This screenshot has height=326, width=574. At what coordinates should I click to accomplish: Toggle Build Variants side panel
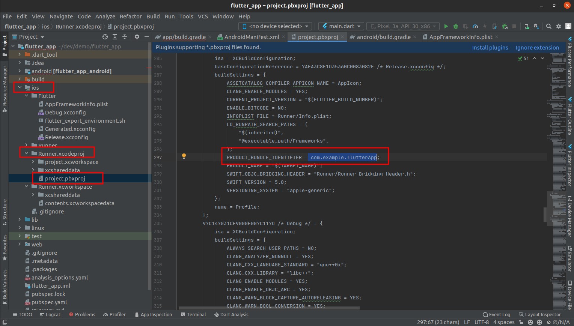tap(5, 287)
